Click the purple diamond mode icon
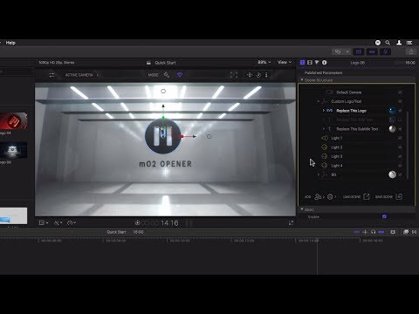This screenshot has width=419, height=314. coord(180,75)
